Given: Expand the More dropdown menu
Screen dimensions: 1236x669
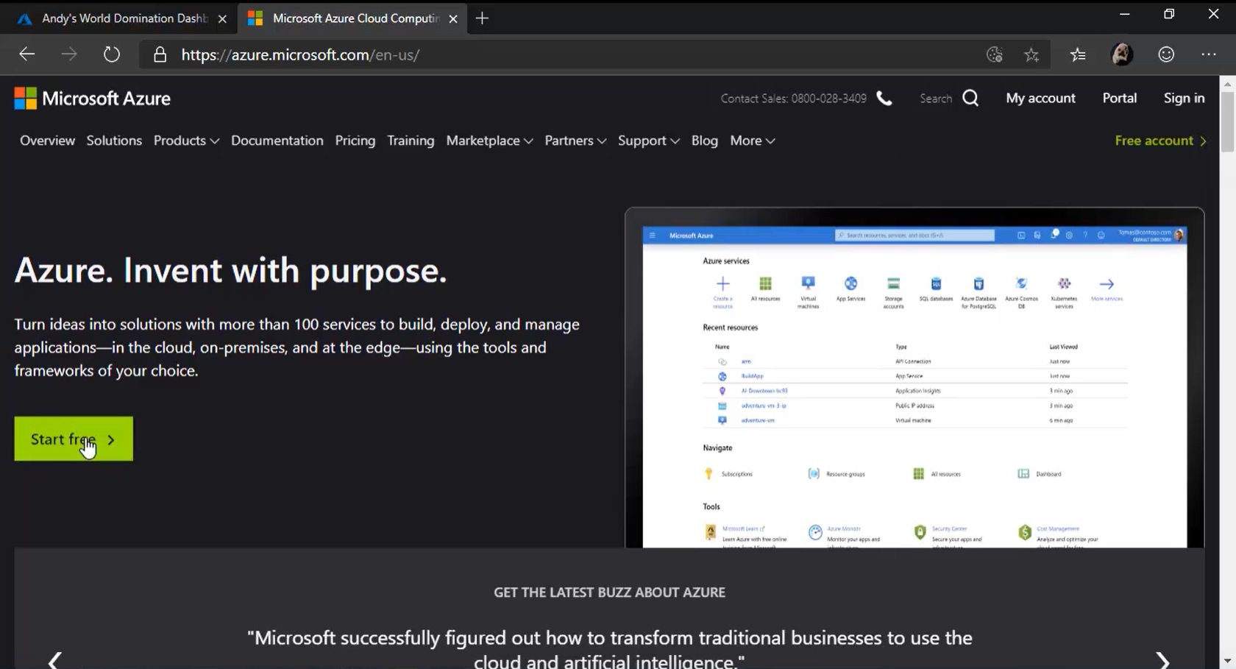Looking at the screenshot, I should click(x=752, y=141).
